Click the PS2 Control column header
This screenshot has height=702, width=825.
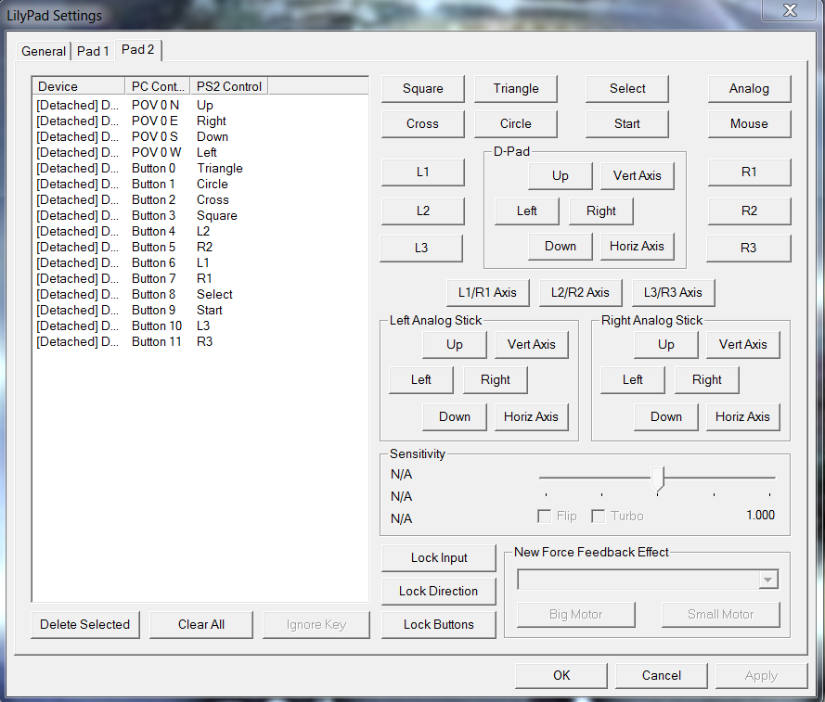(229, 86)
